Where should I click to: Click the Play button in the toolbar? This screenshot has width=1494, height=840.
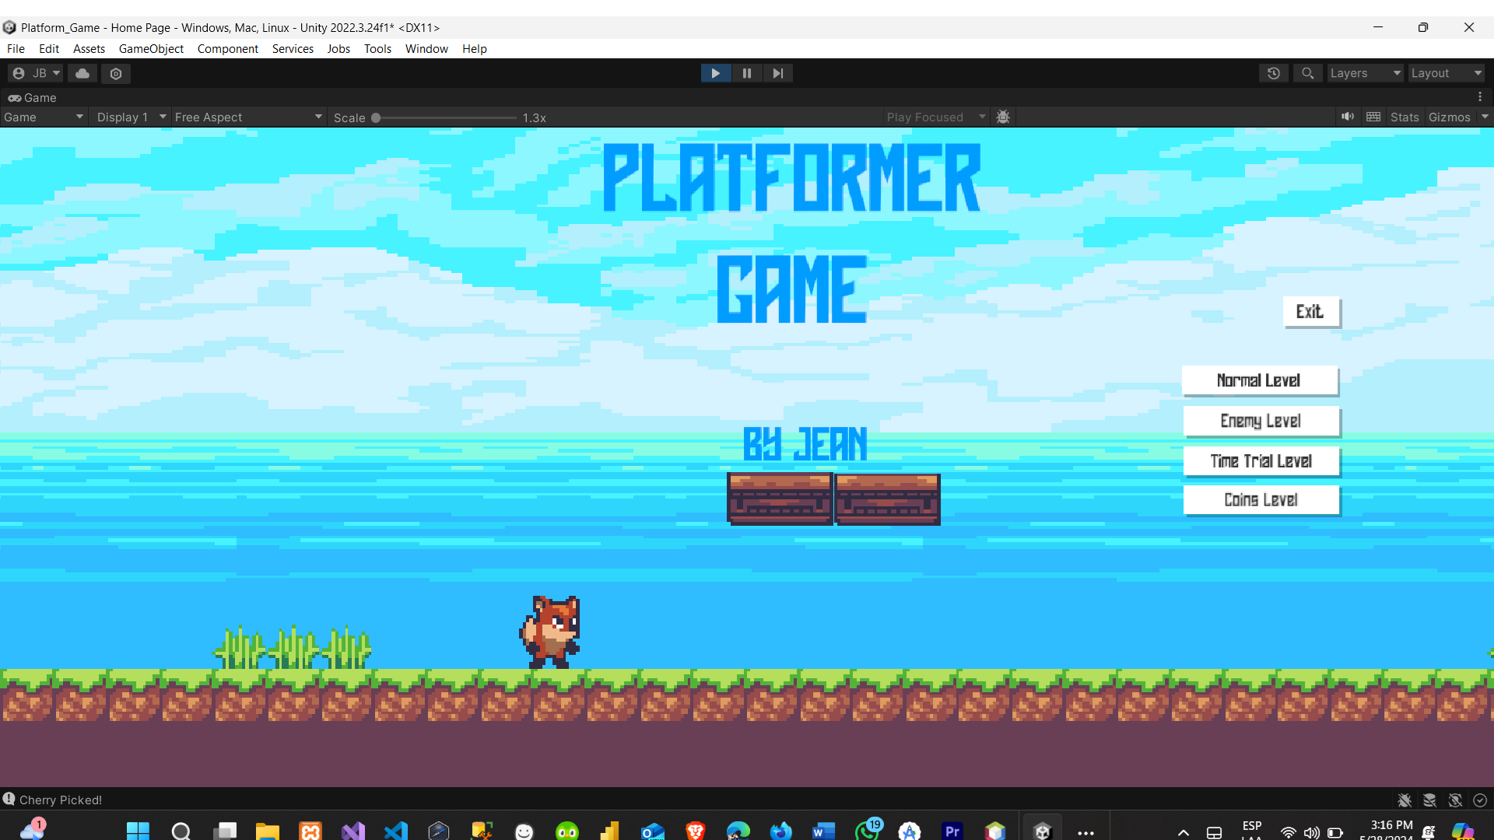coord(716,73)
